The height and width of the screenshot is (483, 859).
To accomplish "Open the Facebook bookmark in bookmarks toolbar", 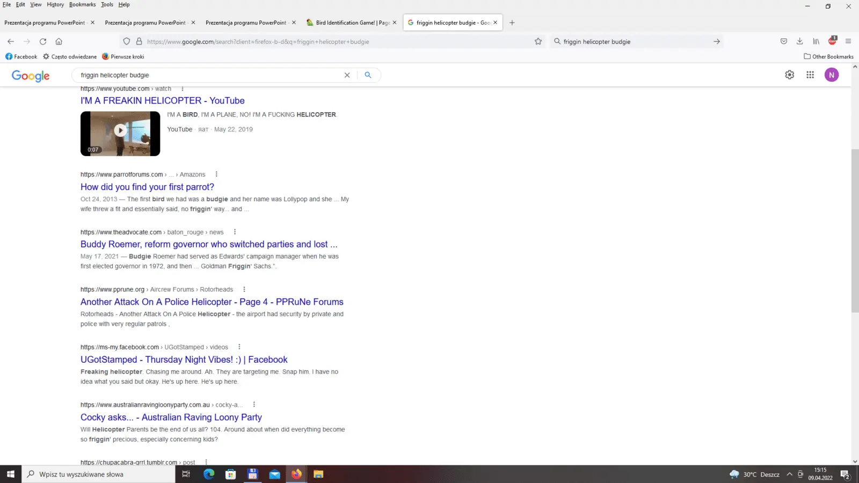I will pyautogui.click(x=21, y=56).
